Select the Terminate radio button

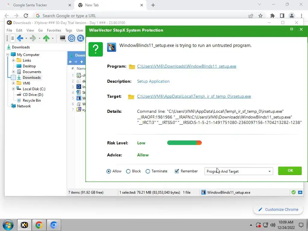point(148,171)
